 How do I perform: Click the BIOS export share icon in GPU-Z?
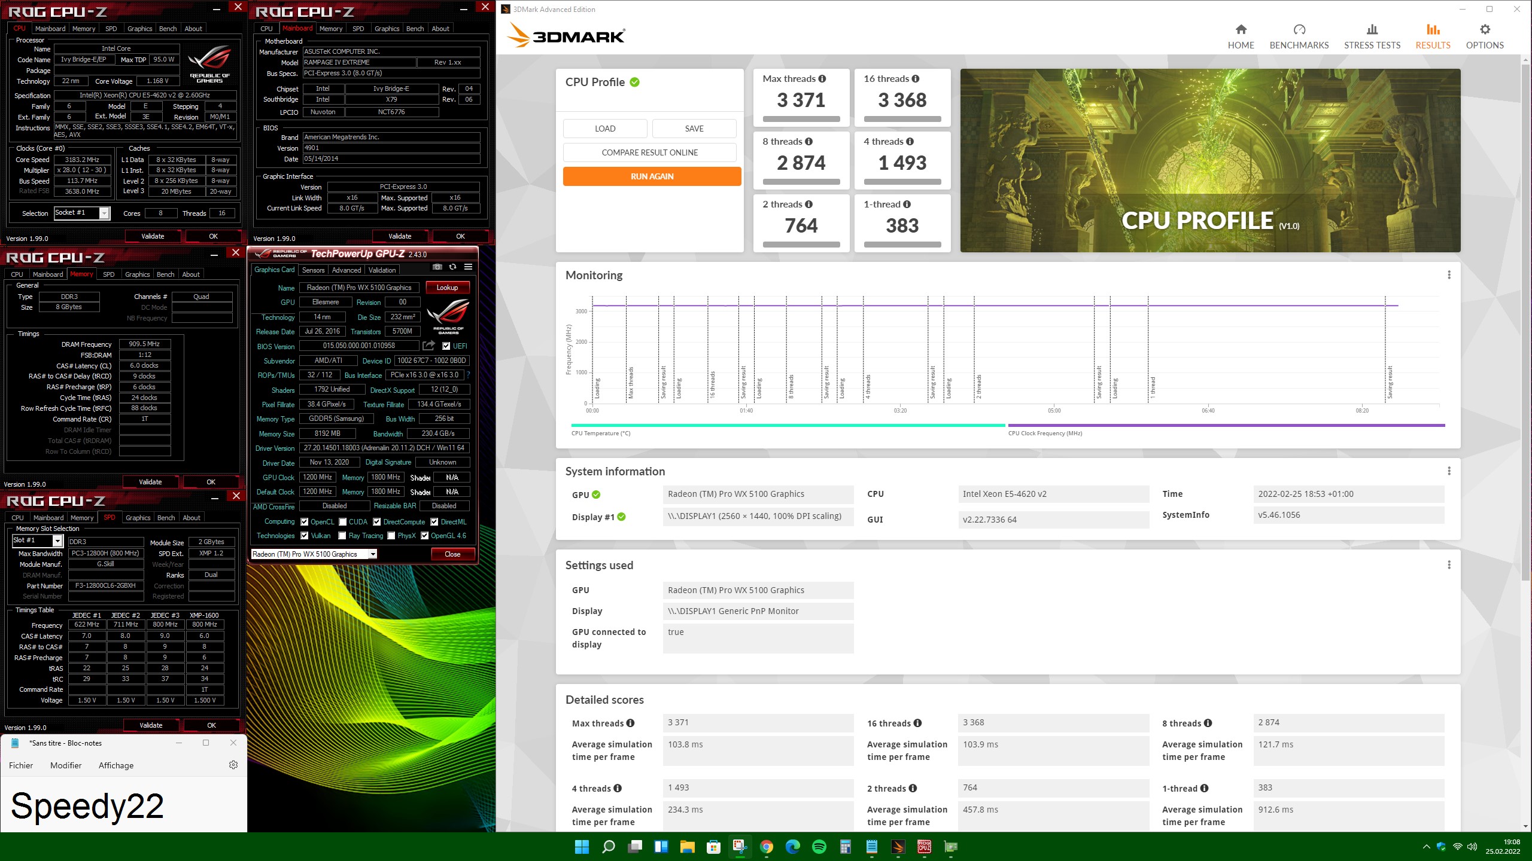tap(428, 346)
